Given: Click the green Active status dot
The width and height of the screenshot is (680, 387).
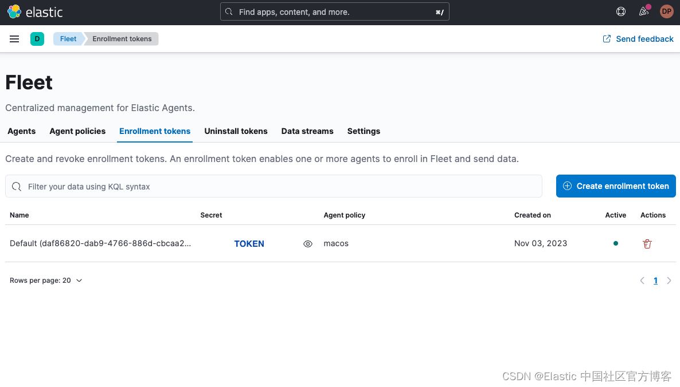Looking at the screenshot, I should [615, 243].
